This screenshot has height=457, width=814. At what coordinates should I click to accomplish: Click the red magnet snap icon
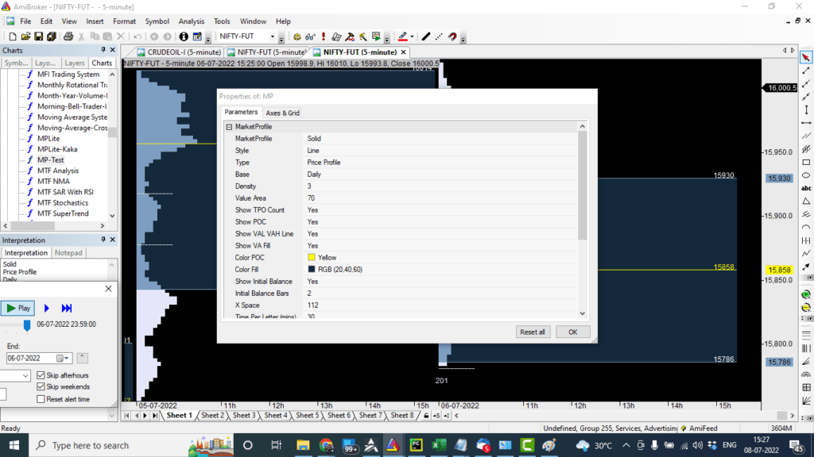[452, 36]
